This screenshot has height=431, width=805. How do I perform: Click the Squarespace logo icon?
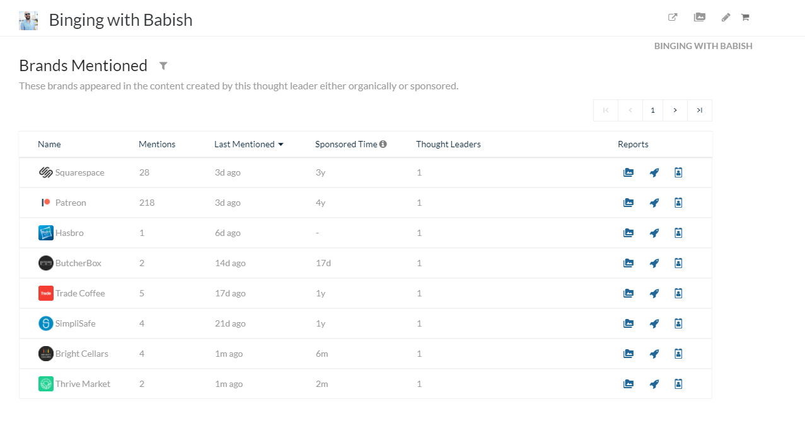point(46,172)
